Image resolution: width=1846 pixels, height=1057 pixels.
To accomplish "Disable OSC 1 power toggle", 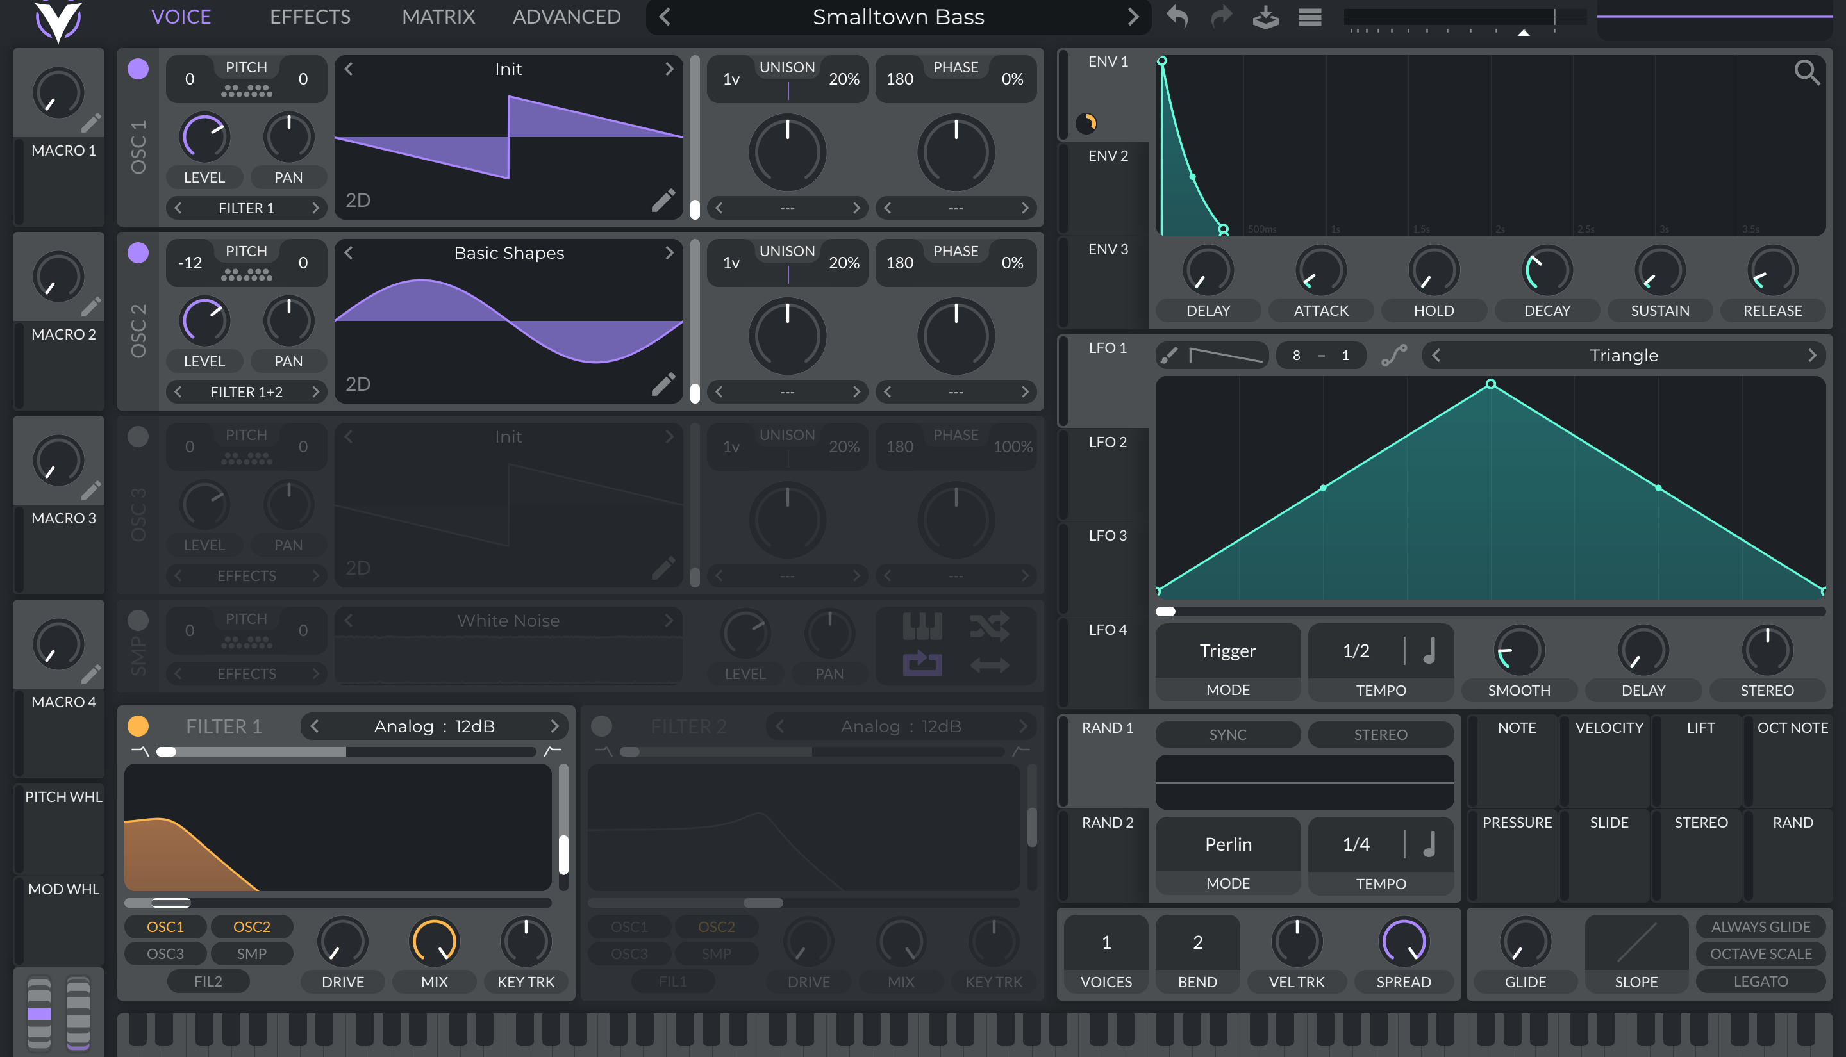I will tap(138, 69).
